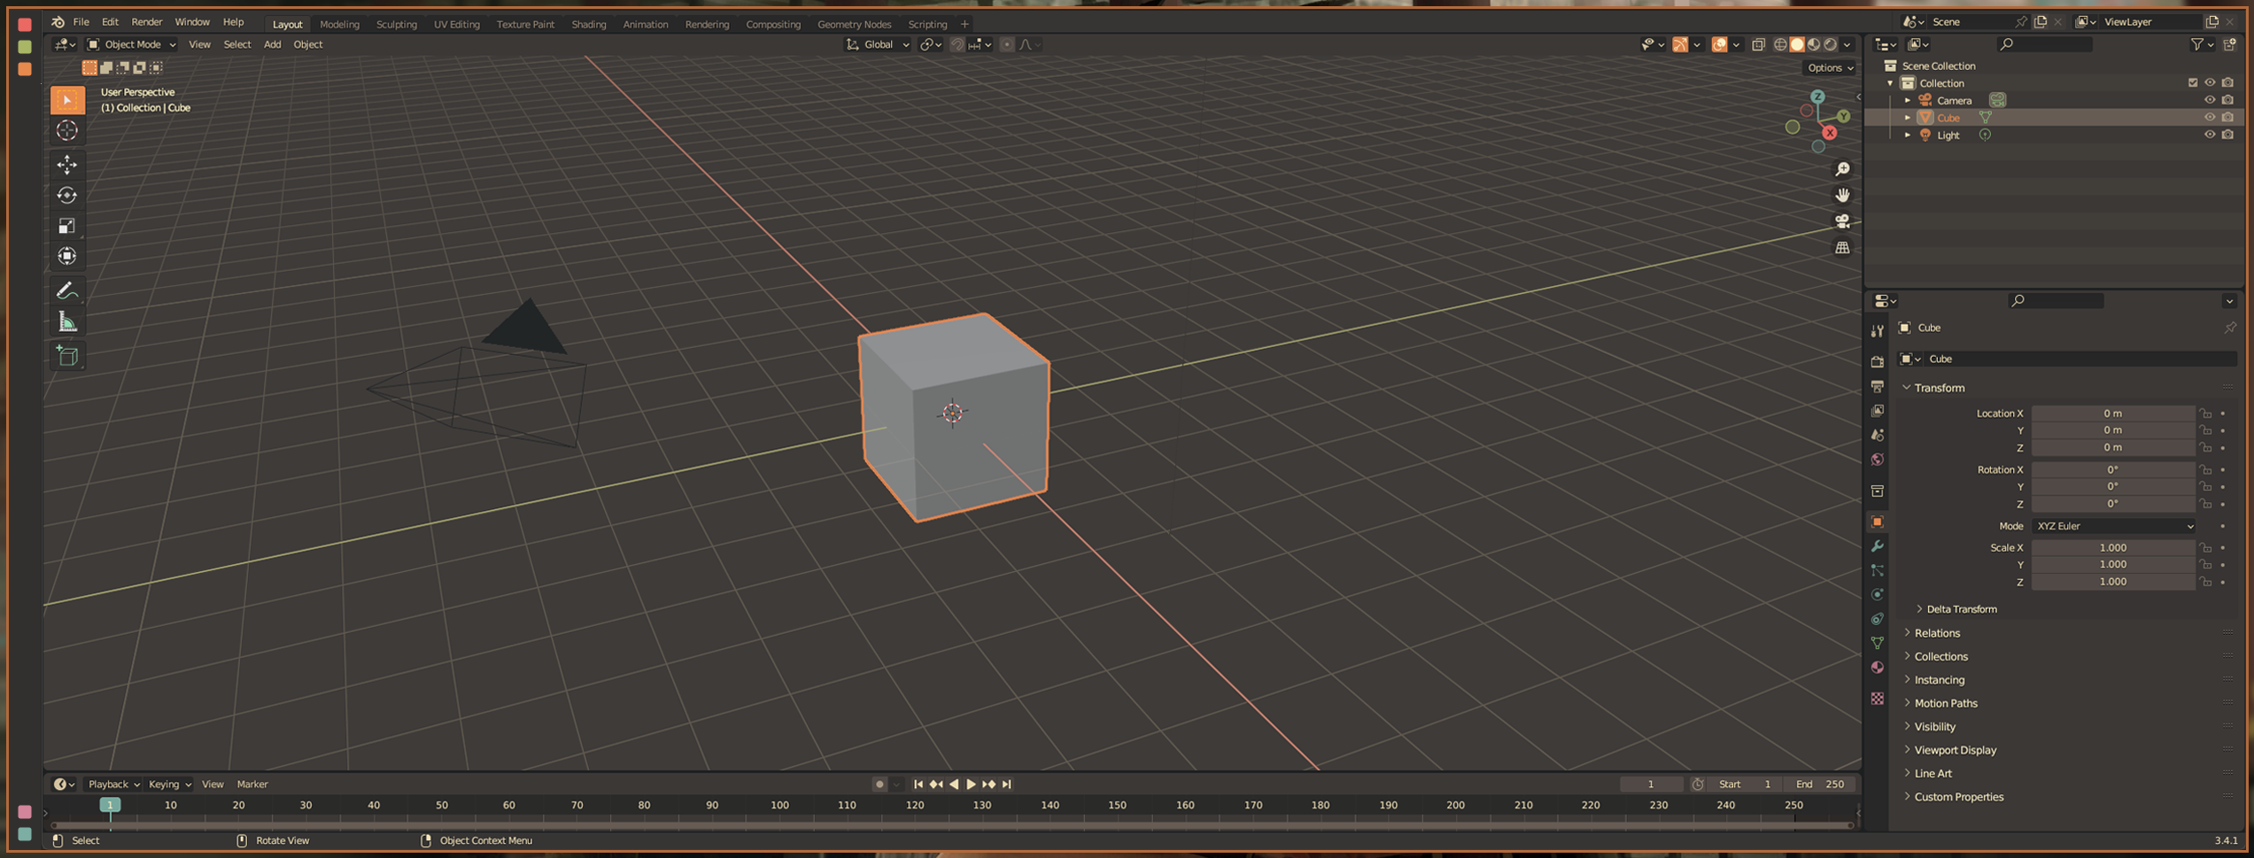Select the Annotate pencil tool
Viewport: 2254px width, 858px height.
coord(67,290)
